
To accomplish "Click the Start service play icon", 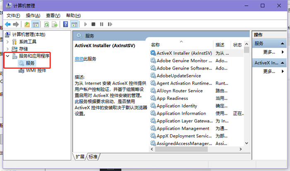I will [86, 24].
